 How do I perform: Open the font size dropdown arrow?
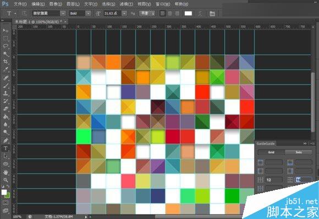(x=124, y=13)
